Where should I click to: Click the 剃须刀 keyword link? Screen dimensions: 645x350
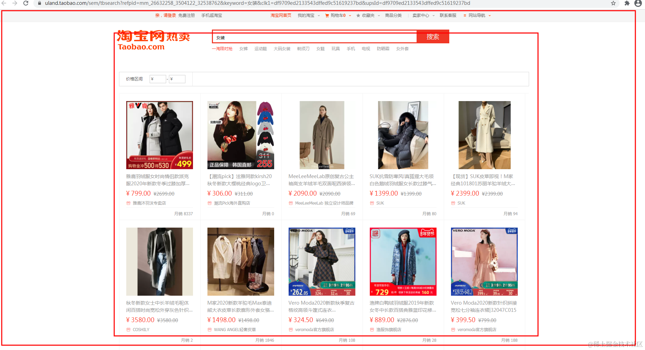pyautogui.click(x=303, y=49)
